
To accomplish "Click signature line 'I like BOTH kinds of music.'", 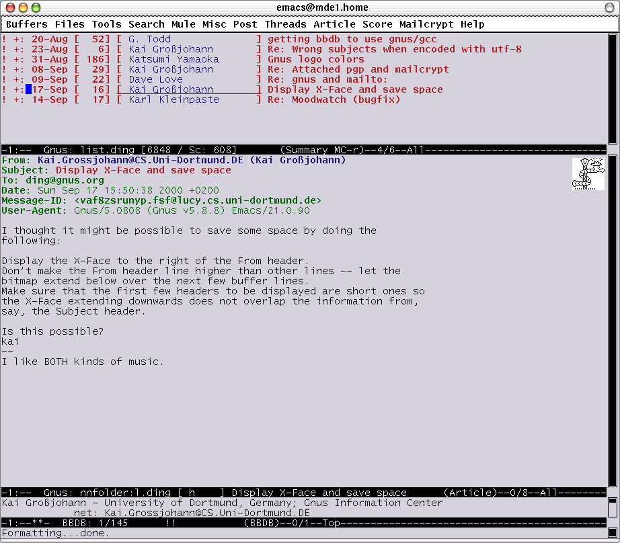I will [83, 362].
